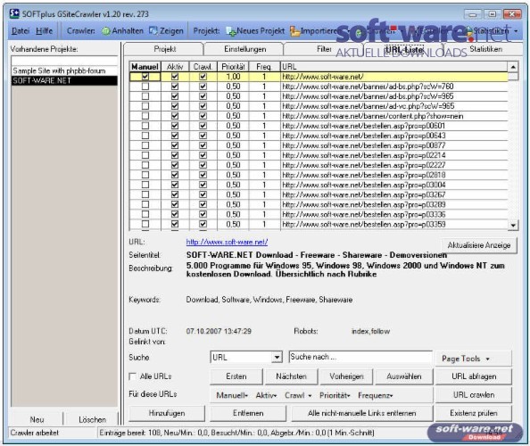Check Manuel box for bestellen.asp?pro=p03004 row
The image size is (530, 446).
(145, 185)
